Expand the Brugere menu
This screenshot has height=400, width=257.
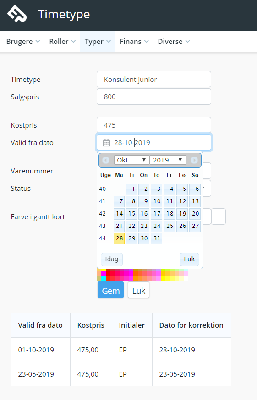click(23, 42)
